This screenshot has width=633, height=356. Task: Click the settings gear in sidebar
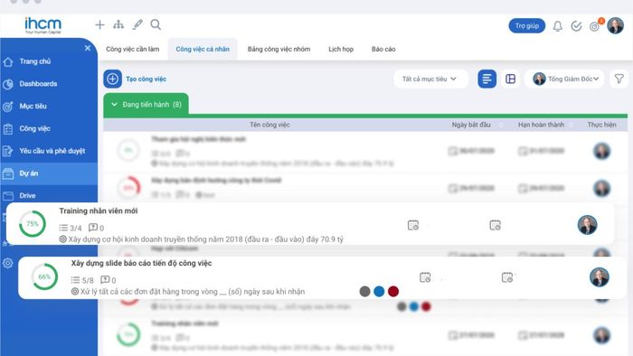[7, 263]
